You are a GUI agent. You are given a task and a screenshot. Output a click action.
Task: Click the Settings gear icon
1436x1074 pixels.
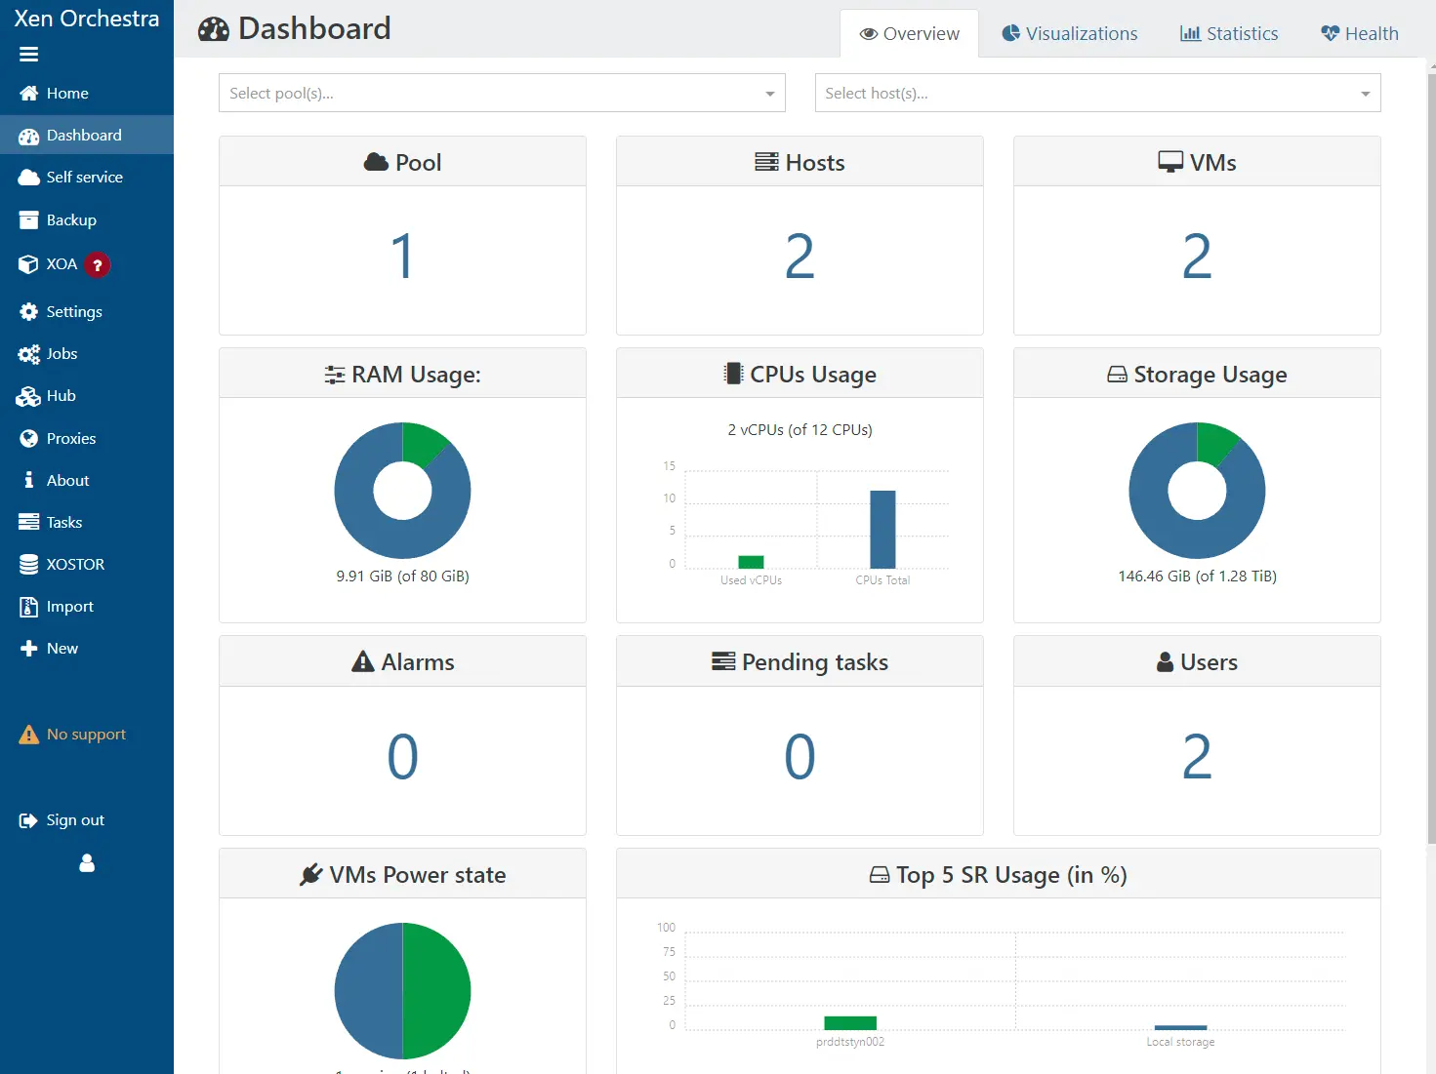28,312
